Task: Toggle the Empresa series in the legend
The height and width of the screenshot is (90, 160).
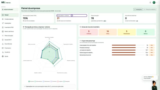Action: (x=31, y=81)
